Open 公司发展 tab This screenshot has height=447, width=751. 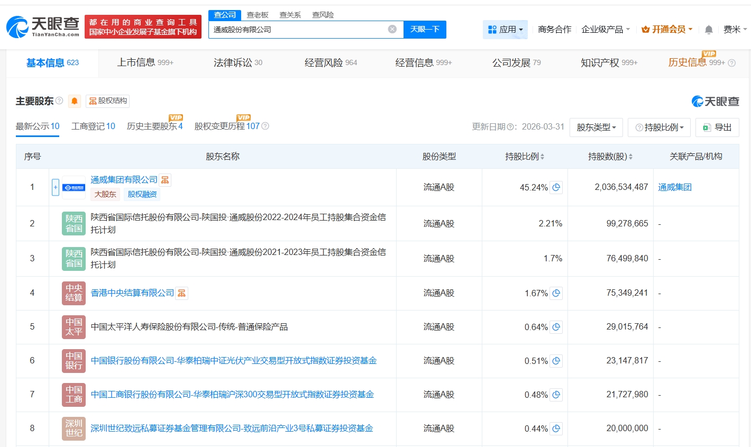tap(517, 63)
